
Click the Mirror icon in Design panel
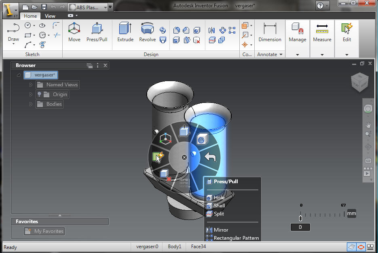click(x=211, y=30)
